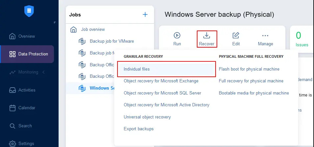Open the Manage options menu

pyautogui.click(x=265, y=39)
